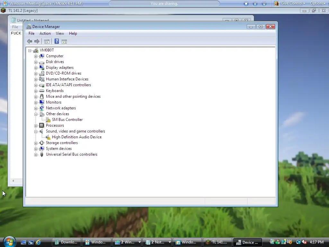Launch Internet Explorer from Quick Launch
This screenshot has height=247, width=329.
tap(38, 242)
